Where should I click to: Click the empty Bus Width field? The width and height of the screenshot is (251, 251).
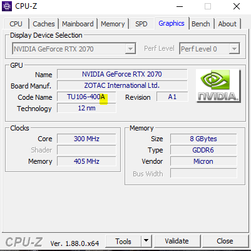point(203,173)
